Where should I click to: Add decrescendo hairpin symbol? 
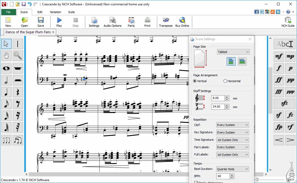(290, 140)
